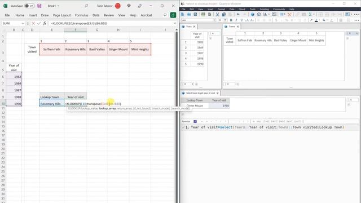Click the diamond premium icon in Excel title bar

point(129,6)
